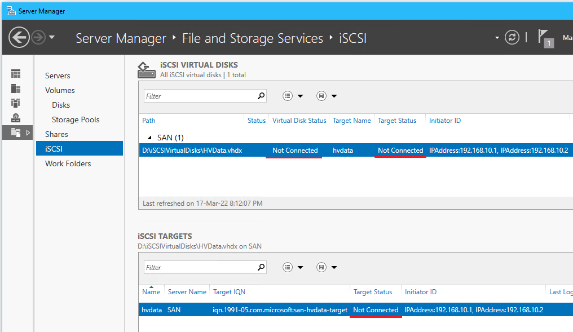Click Server Manager in the breadcrumb
Image resolution: width=573 pixels, height=332 pixels.
click(121, 38)
